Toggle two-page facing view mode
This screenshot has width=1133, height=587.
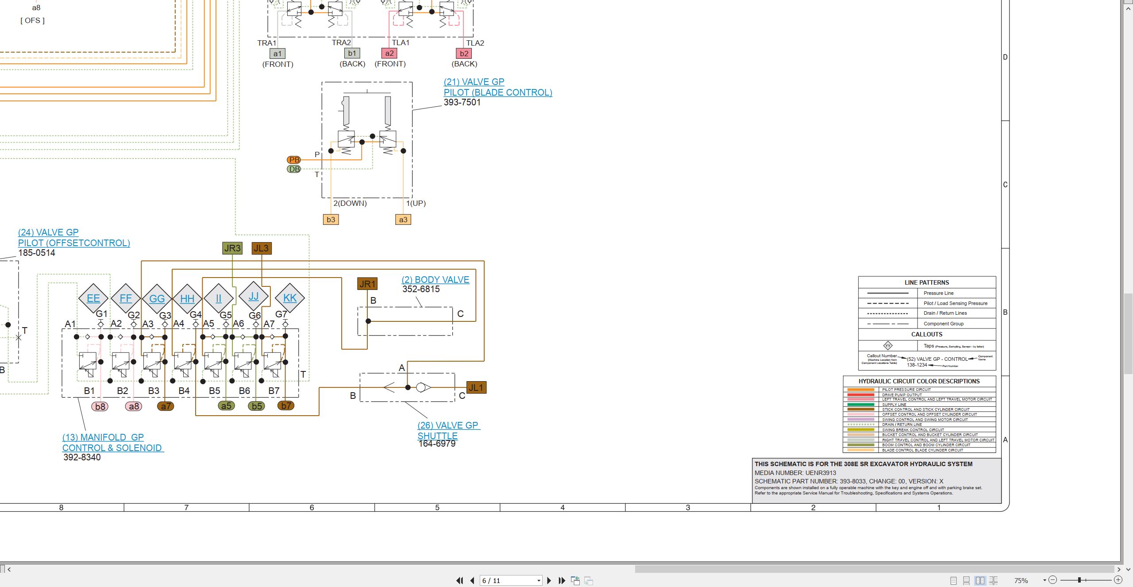980,580
